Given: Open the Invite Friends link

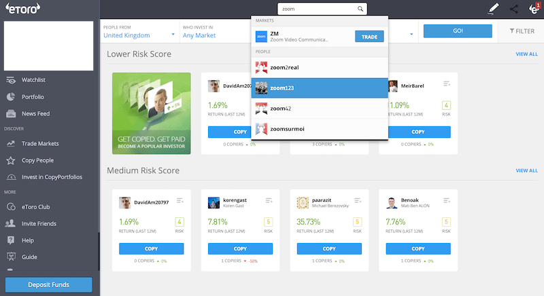Looking at the screenshot, I should [x=39, y=223].
